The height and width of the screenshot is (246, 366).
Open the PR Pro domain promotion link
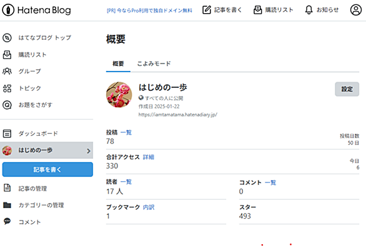point(149,11)
